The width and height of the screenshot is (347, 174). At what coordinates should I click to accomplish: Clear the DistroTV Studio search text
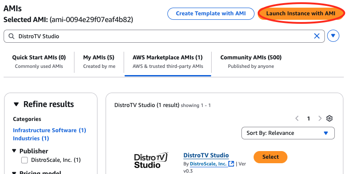(x=317, y=36)
